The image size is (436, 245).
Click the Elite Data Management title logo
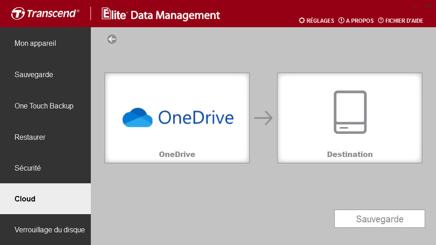[x=161, y=14]
